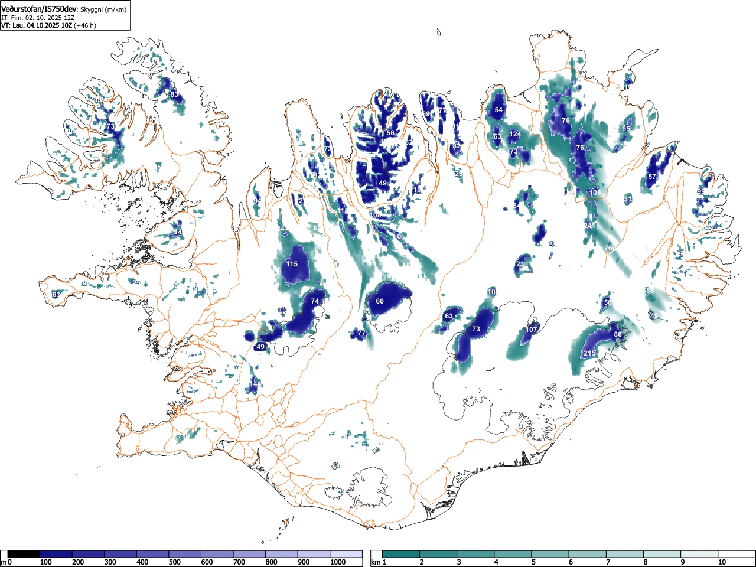
Task: Click the '124' visibility value label
Action: click(x=515, y=134)
